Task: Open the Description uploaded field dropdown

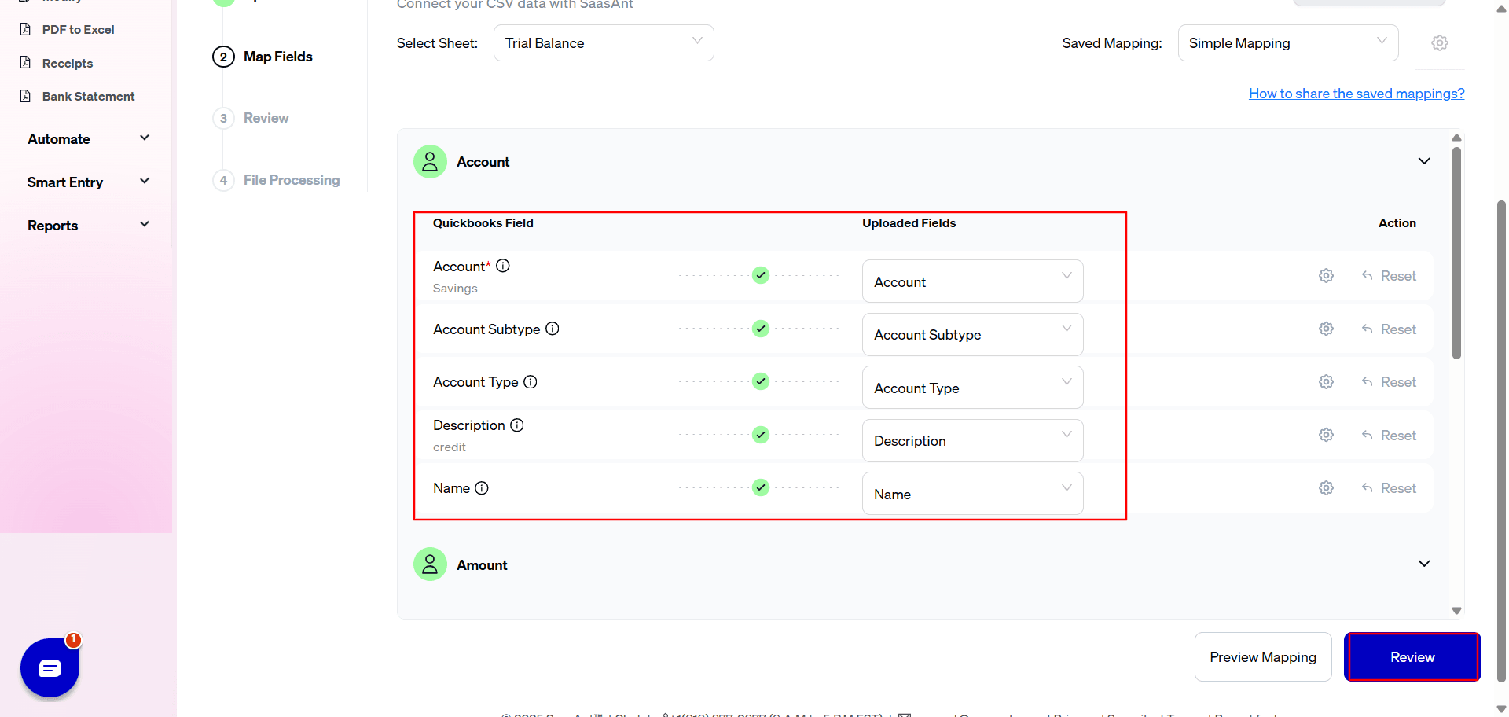Action: coord(972,440)
